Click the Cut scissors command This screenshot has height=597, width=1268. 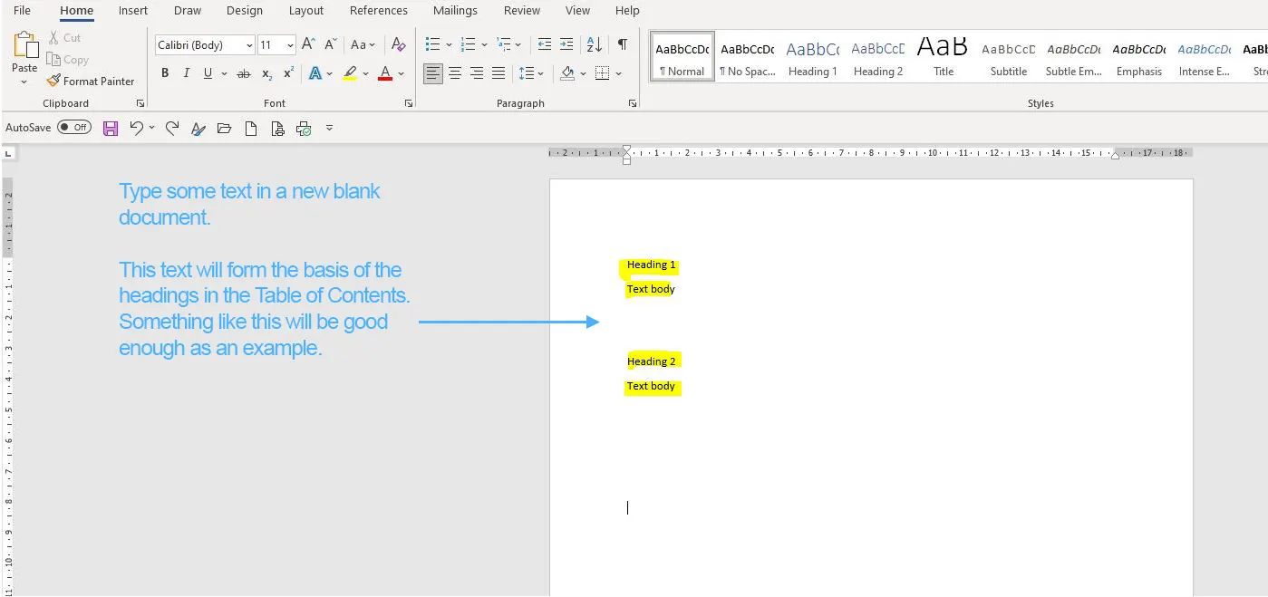(x=64, y=38)
